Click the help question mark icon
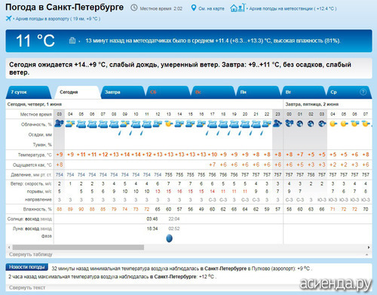Screen dimensions: 377x295 point(363,92)
